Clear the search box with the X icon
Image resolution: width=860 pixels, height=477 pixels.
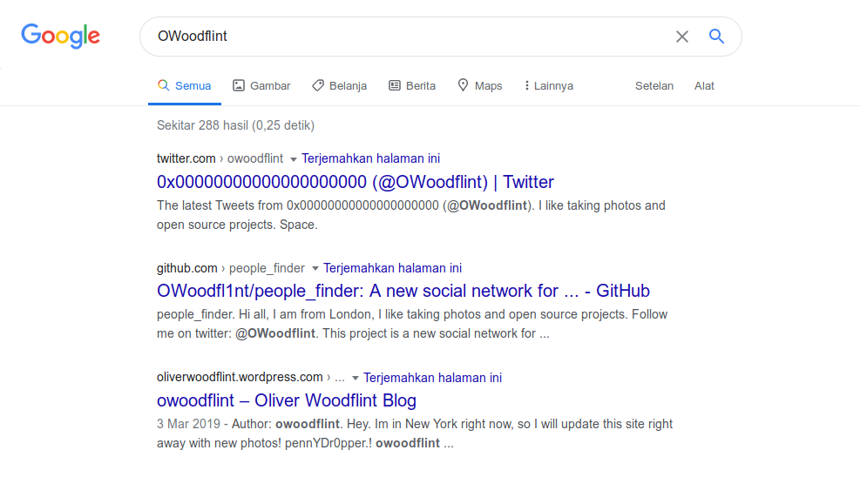(681, 37)
